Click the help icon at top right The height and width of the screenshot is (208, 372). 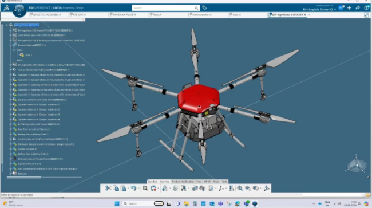pyautogui.click(x=366, y=8)
